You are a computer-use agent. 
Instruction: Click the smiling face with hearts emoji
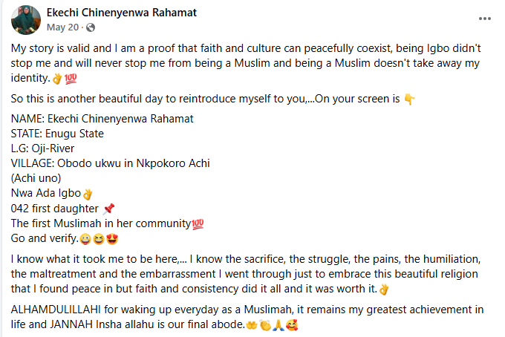(292, 325)
